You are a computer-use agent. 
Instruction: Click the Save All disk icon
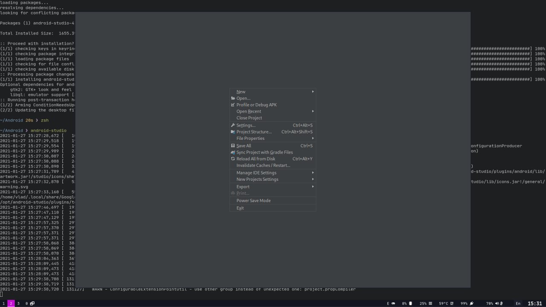click(233, 146)
